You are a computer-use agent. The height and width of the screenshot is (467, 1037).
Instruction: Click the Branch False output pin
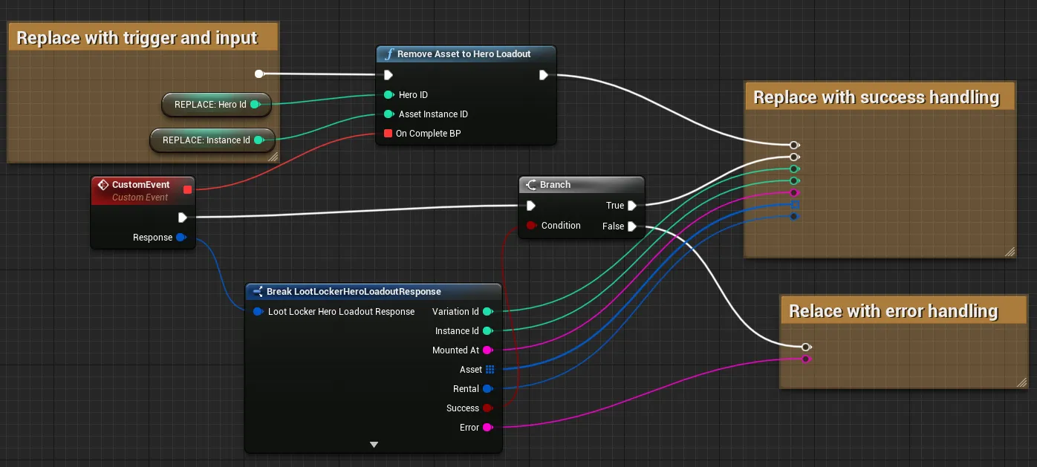pos(632,226)
